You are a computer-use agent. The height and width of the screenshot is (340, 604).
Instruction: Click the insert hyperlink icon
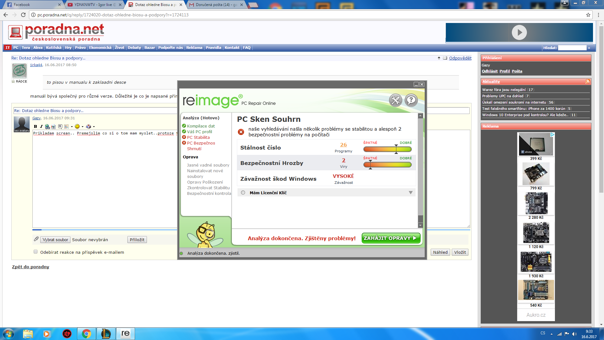pyautogui.click(x=47, y=127)
